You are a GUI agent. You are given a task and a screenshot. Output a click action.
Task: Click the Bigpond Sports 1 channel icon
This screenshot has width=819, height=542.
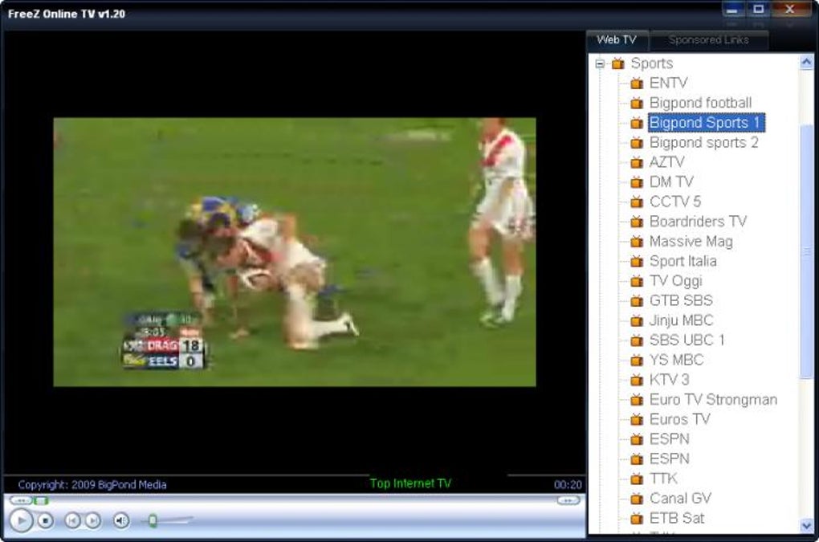pos(637,123)
